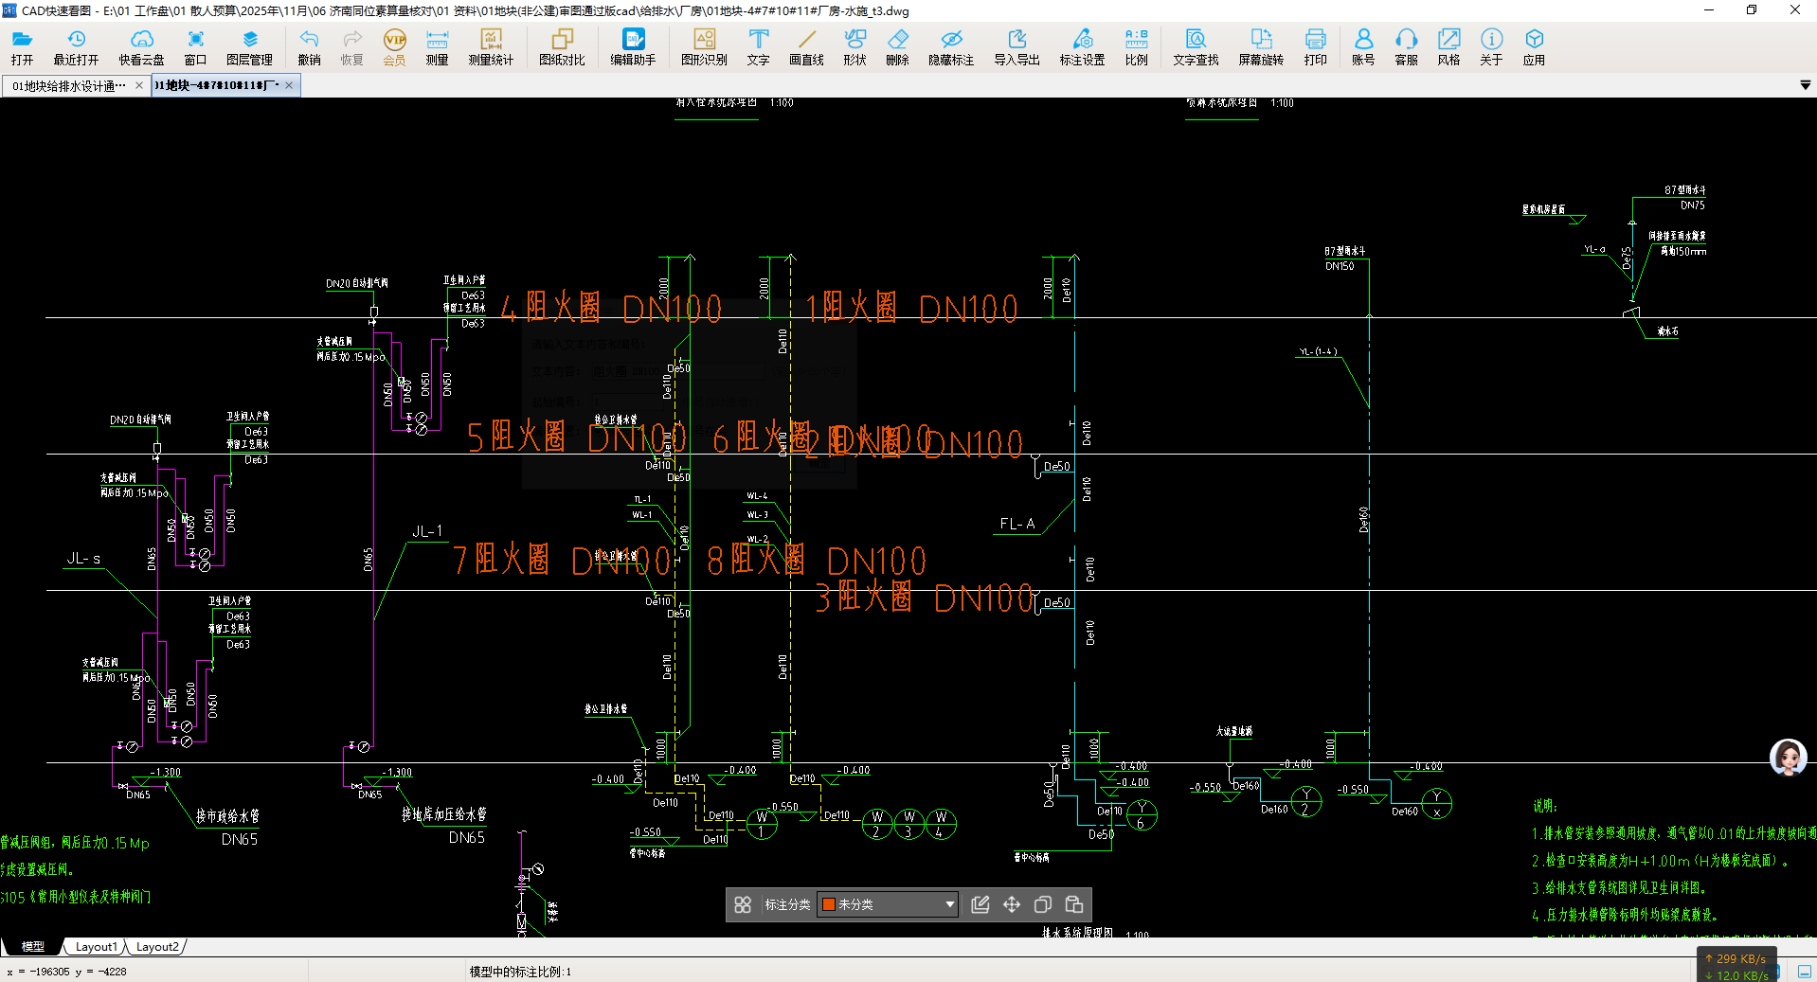
Task: Select the '1 阻火圈 DN100' annotation
Action: (x=911, y=308)
